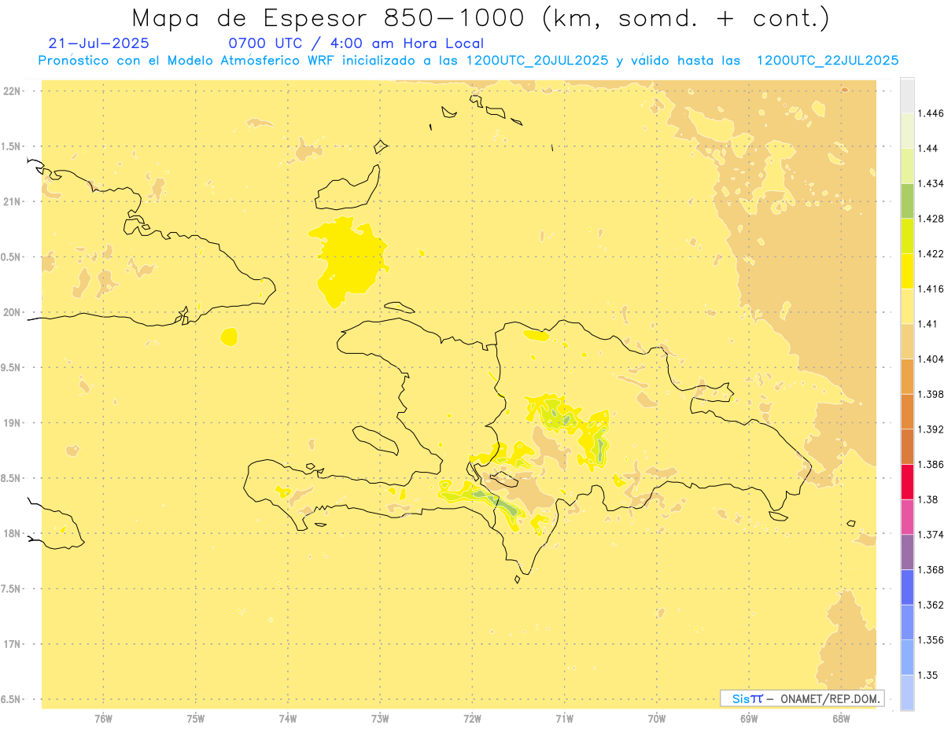Click the color bar value "1.434"
The width and height of the screenshot is (944, 729).
click(931, 183)
